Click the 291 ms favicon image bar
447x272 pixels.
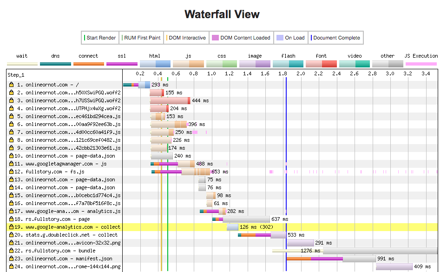click(x=300, y=243)
